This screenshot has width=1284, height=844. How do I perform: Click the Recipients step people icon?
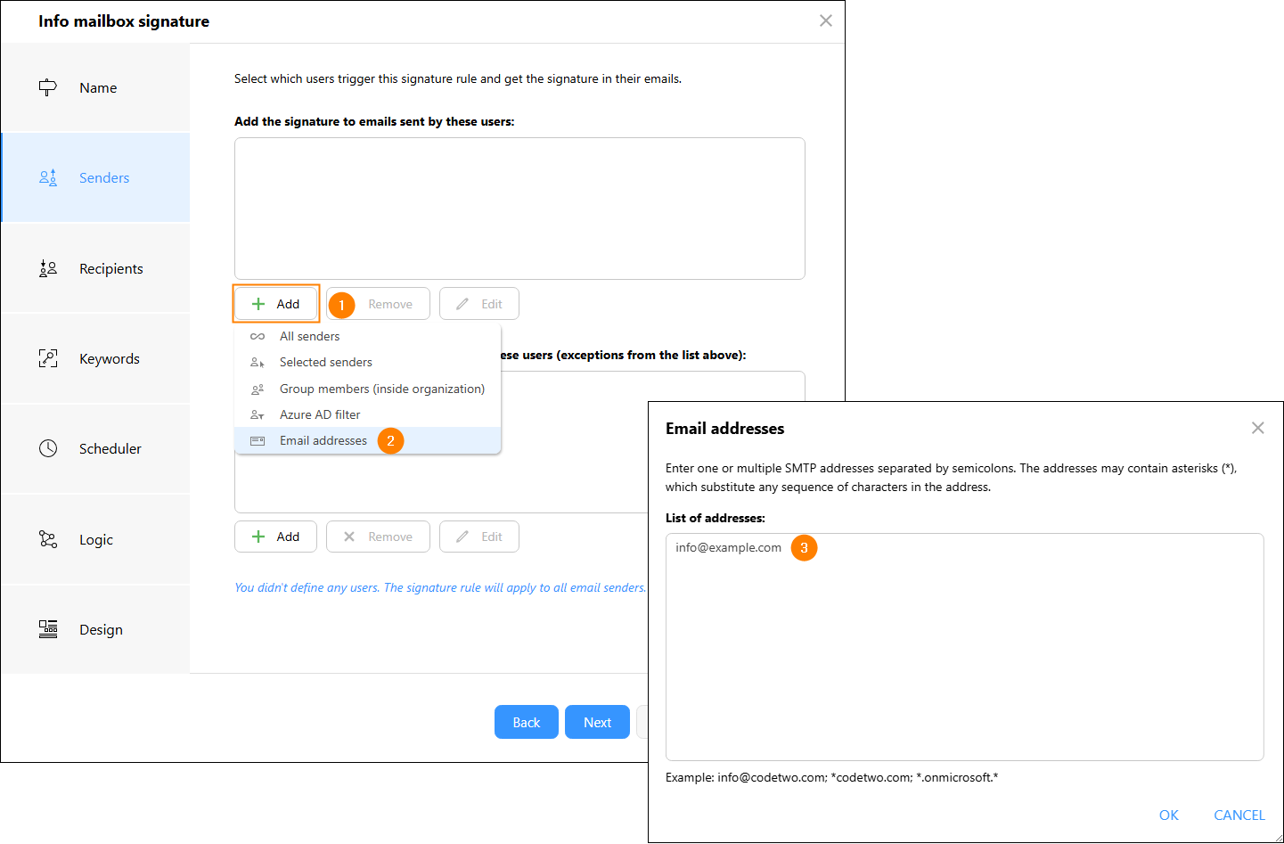click(48, 268)
